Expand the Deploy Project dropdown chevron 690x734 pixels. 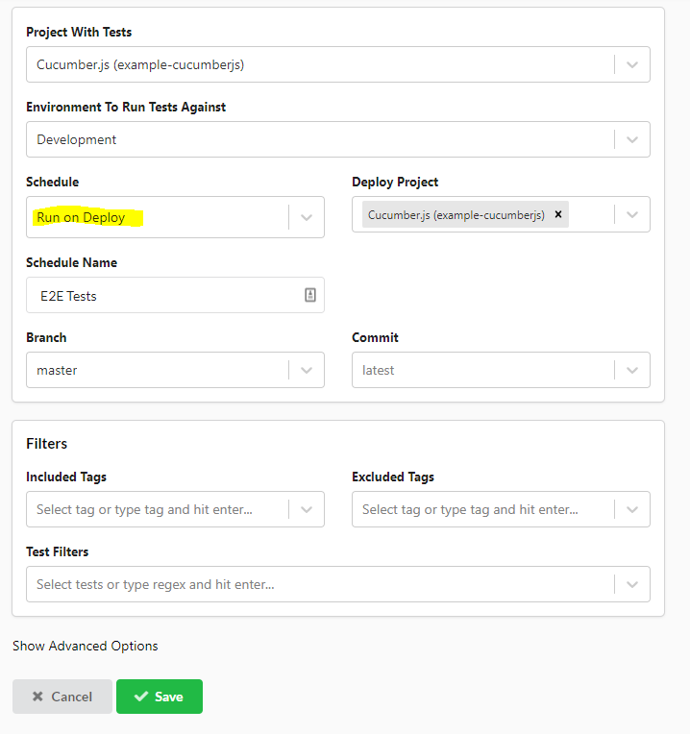tap(632, 214)
